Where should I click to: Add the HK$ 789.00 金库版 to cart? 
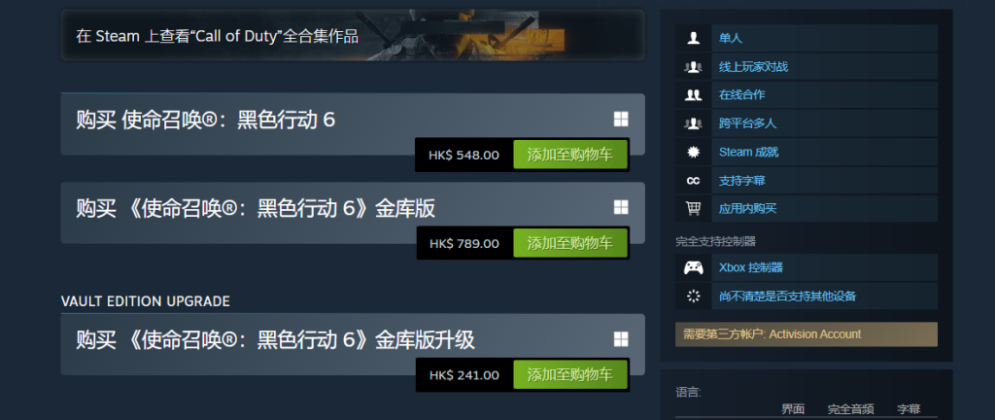[569, 243]
